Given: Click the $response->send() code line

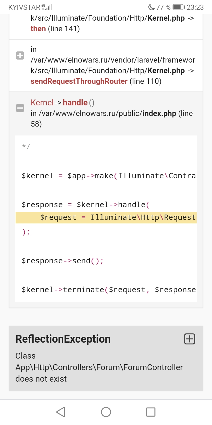Looking at the screenshot, I should (62, 261).
